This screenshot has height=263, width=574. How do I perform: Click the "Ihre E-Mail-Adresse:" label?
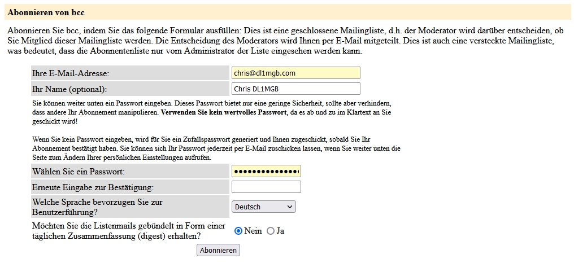tap(71, 73)
